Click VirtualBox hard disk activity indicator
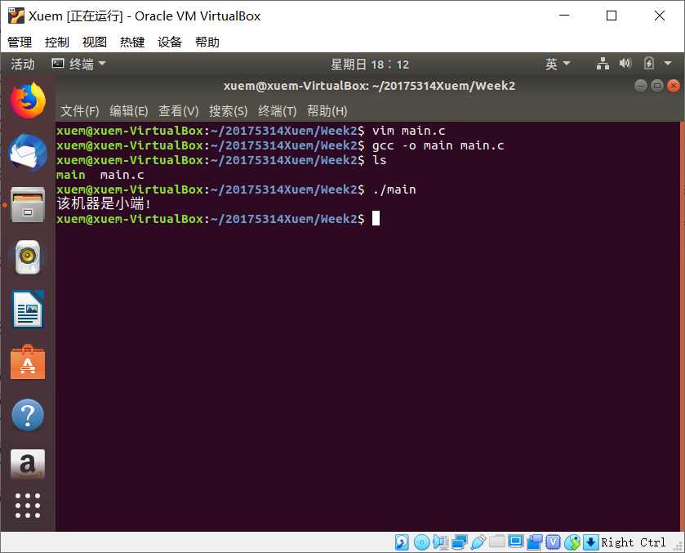This screenshot has width=685, height=553. point(402,542)
